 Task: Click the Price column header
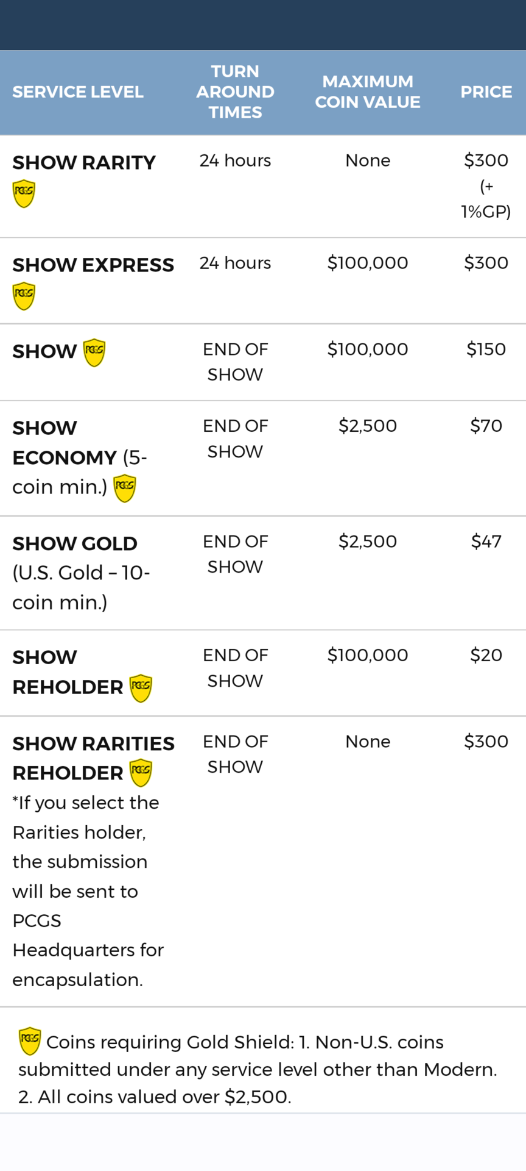(486, 92)
